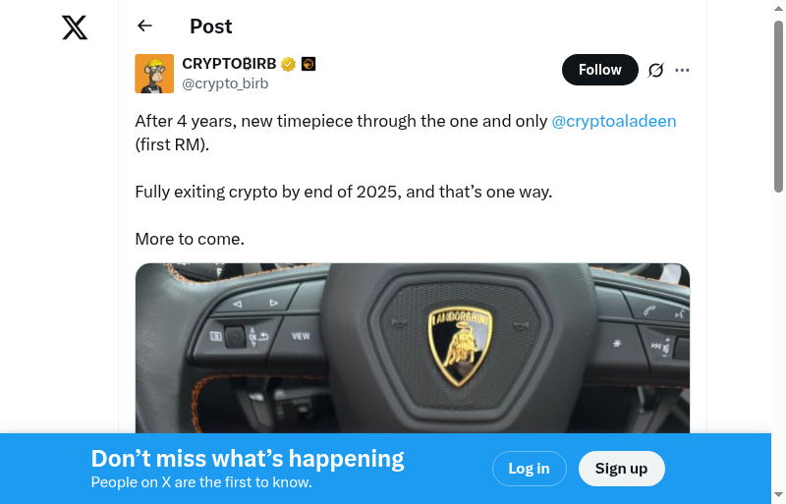Click the @crypto_birb handle

coord(225,84)
